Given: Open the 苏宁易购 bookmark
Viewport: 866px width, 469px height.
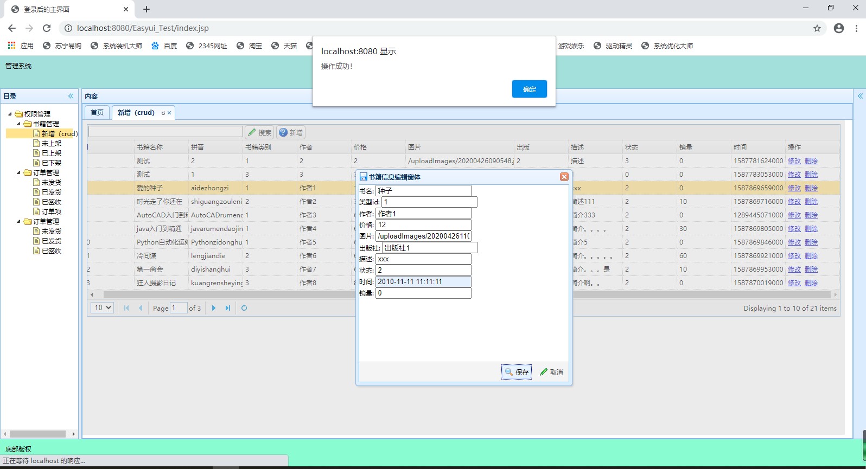Looking at the screenshot, I should tap(62, 46).
